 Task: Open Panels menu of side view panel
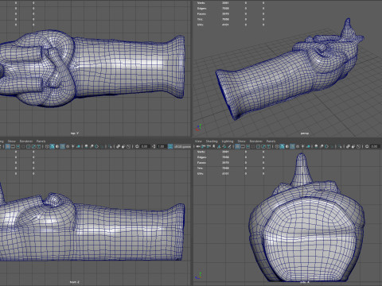coord(271,141)
